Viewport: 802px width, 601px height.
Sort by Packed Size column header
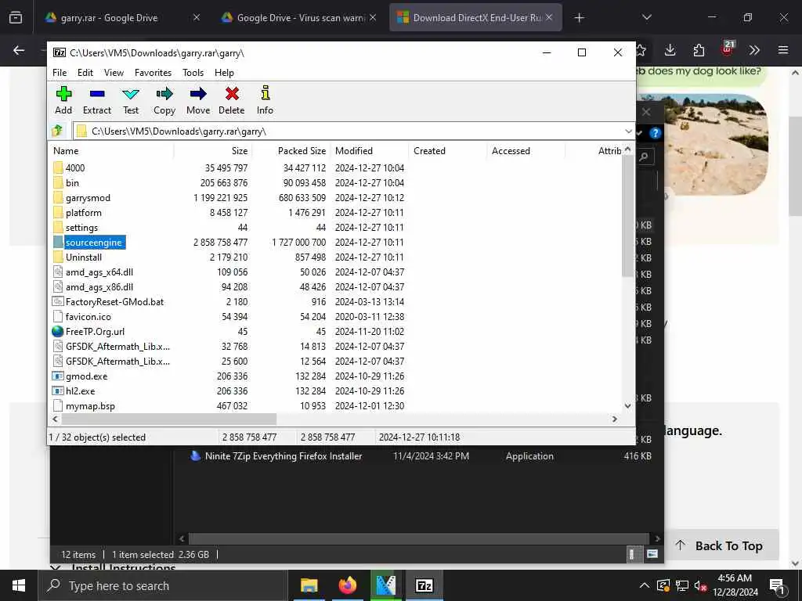291,151
